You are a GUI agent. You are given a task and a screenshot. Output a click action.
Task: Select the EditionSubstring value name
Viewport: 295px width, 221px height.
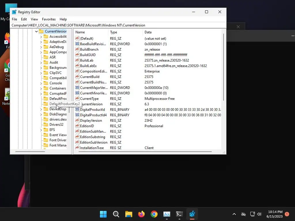click(x=92, y=137)
